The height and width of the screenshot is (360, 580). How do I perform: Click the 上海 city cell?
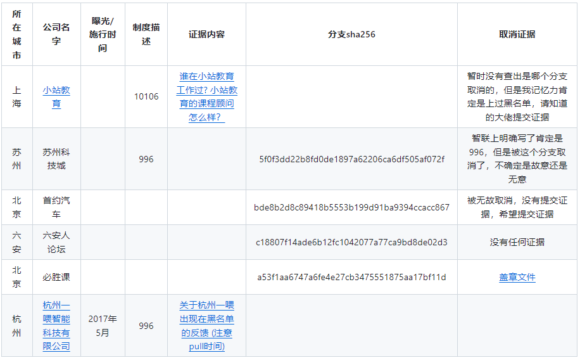coord(16,97)
